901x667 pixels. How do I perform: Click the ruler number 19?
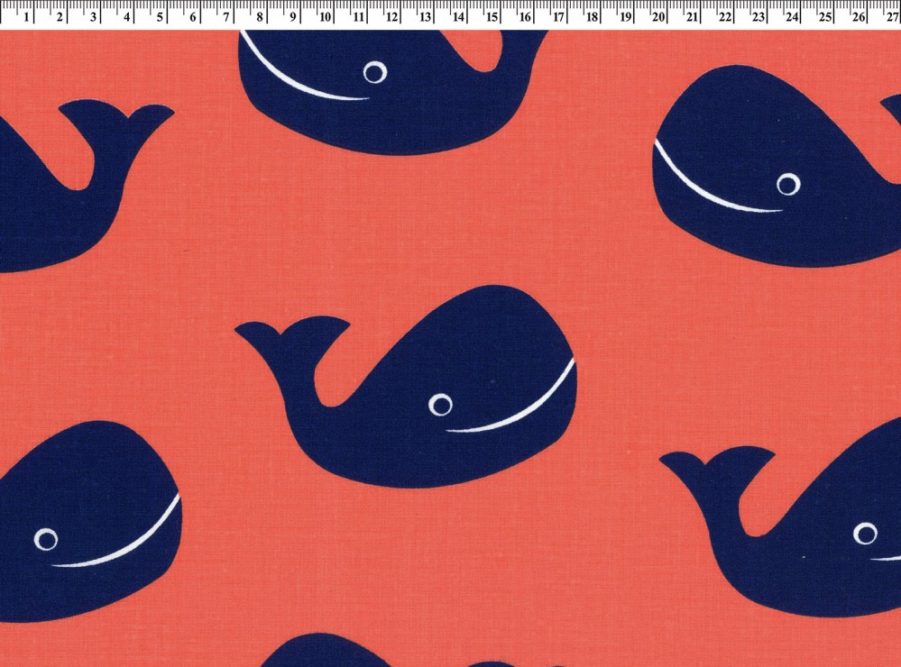(625, 17)
